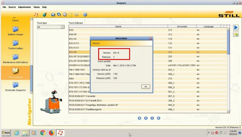
Task: Click the first blue search icon in toolbar
Action: click(x=53, y=15)
